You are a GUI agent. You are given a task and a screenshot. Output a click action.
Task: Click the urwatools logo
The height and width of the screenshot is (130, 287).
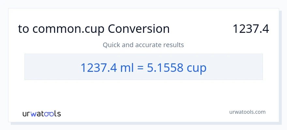point(41,113)
